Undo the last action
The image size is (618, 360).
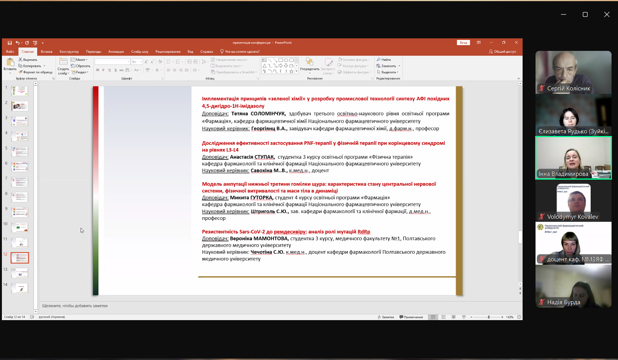17,43
